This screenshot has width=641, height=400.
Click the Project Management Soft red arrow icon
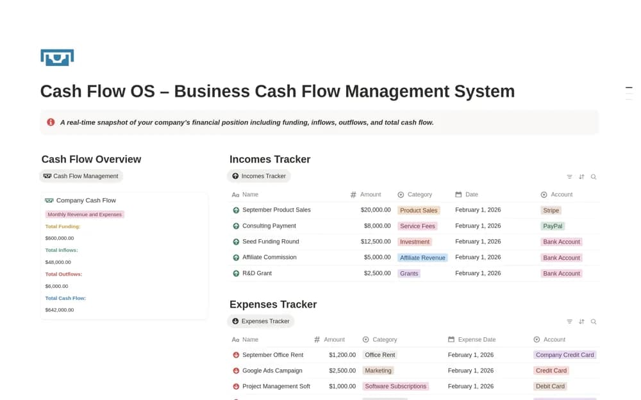pos(236,386)
